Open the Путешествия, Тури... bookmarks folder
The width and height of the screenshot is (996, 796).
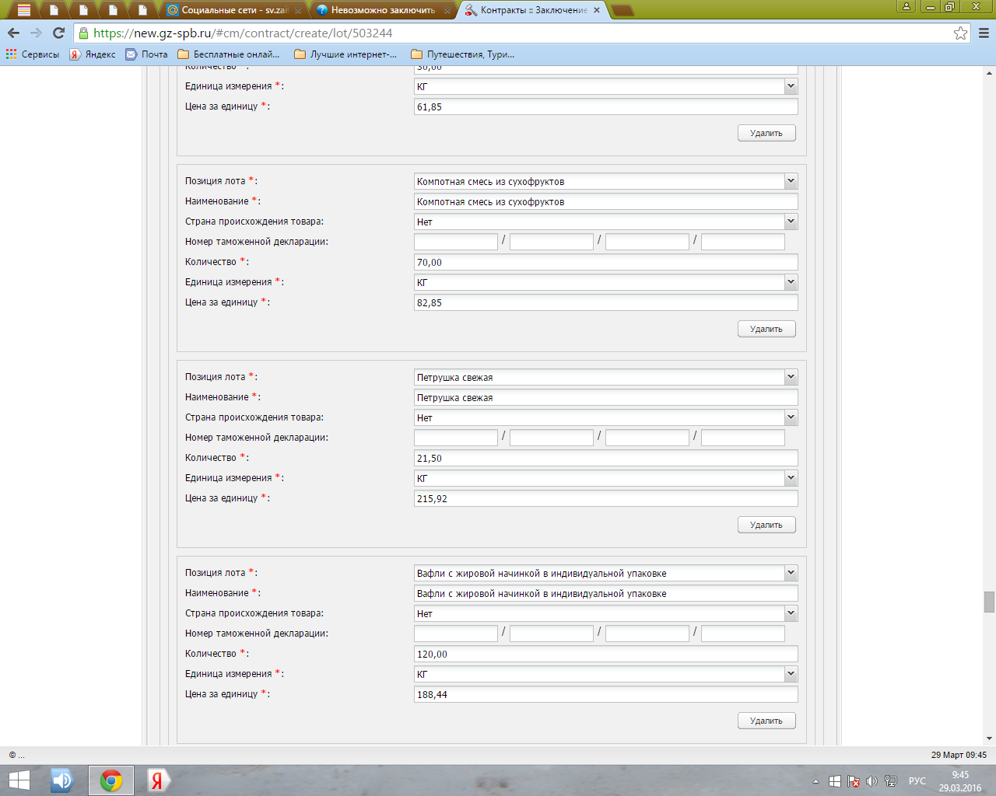pyautogui.click(x=462, y=54)
